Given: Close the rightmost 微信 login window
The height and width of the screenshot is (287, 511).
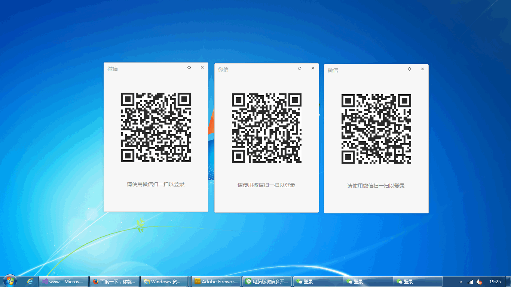Looking at the screenshot, I should (x=422, y=69).
